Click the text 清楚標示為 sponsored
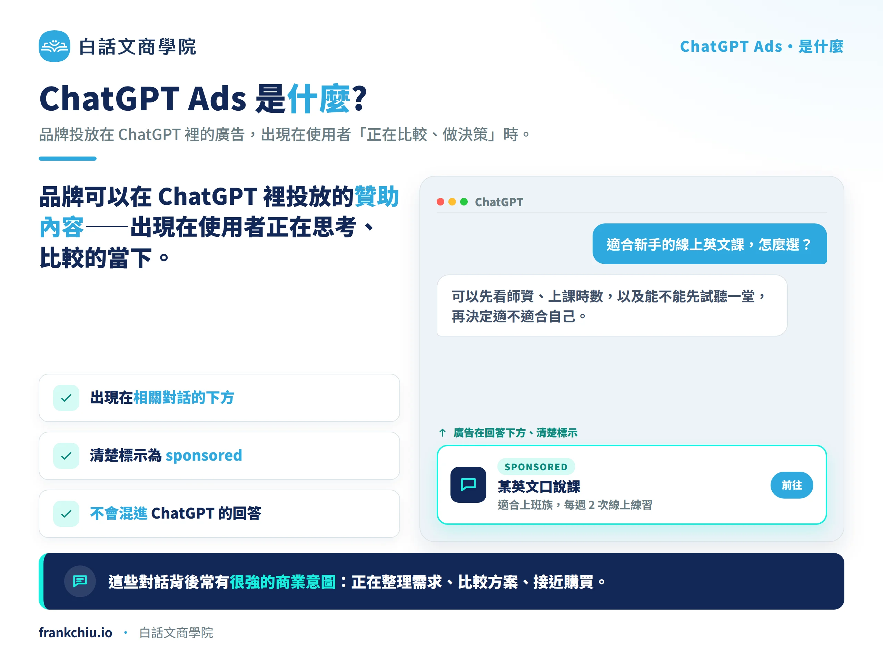883x662 pixels. [166, 455]
